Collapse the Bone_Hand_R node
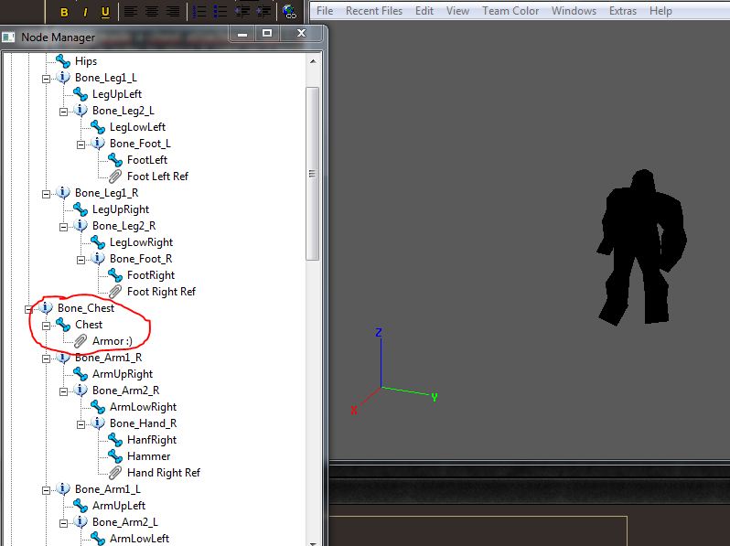This screenshot has width=730, height=546. [81, 424]
